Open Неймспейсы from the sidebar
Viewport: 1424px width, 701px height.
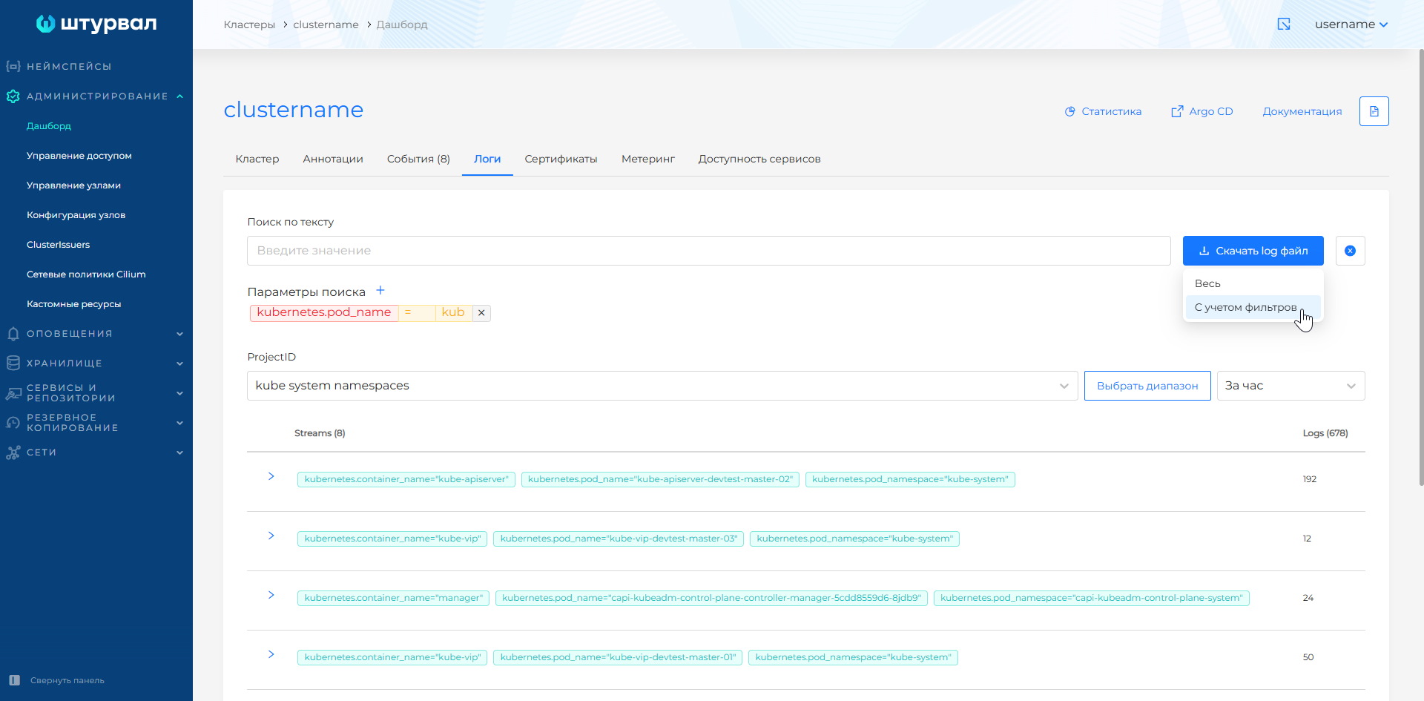69,67
